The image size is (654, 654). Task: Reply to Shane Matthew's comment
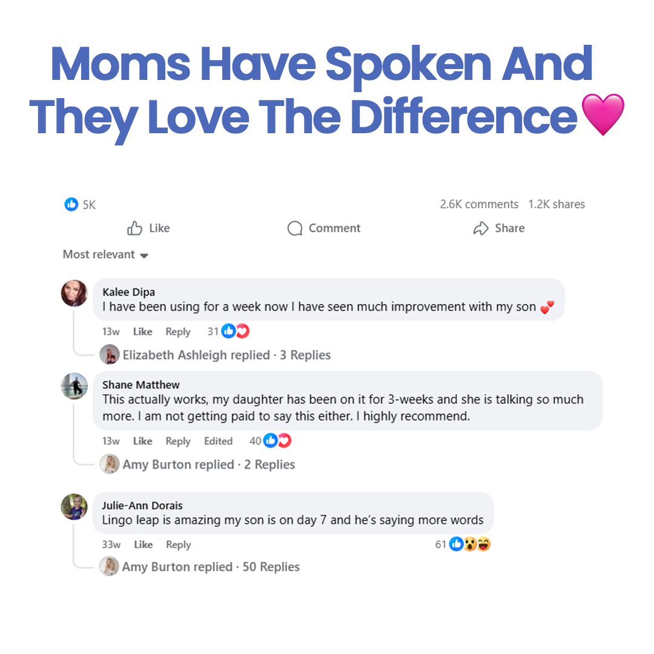(177, 441)
